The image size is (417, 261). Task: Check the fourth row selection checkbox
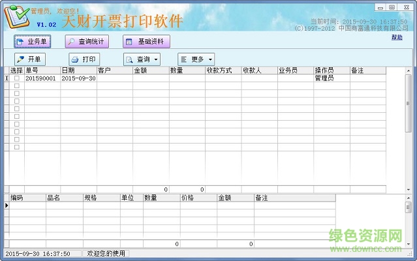[17, 101]
